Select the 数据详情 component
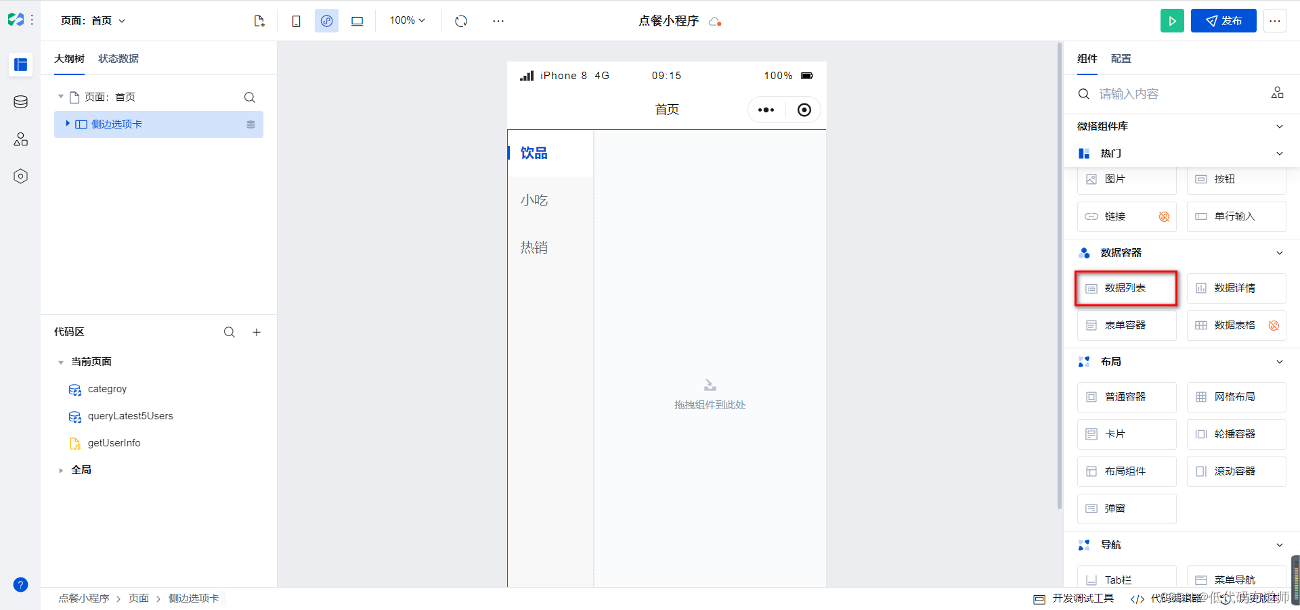Viewport: 1300px width, 610px height. [x=1236, y=288]
